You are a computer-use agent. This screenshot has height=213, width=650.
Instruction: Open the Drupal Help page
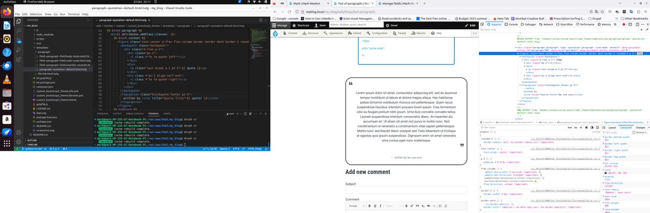click(x=437, y=33)
